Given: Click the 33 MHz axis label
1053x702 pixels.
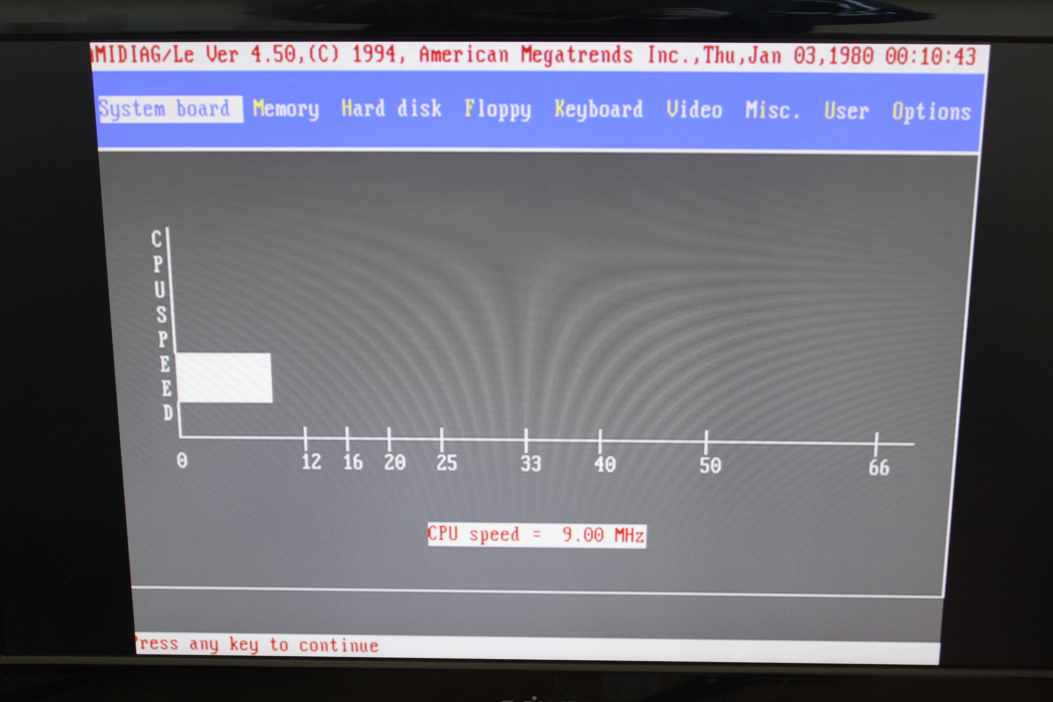Looking at the screenshot, I should point(530,464).
